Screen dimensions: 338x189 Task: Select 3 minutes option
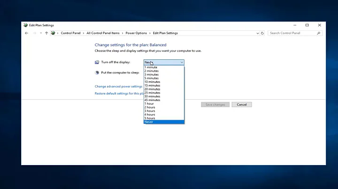click(164, 74)
